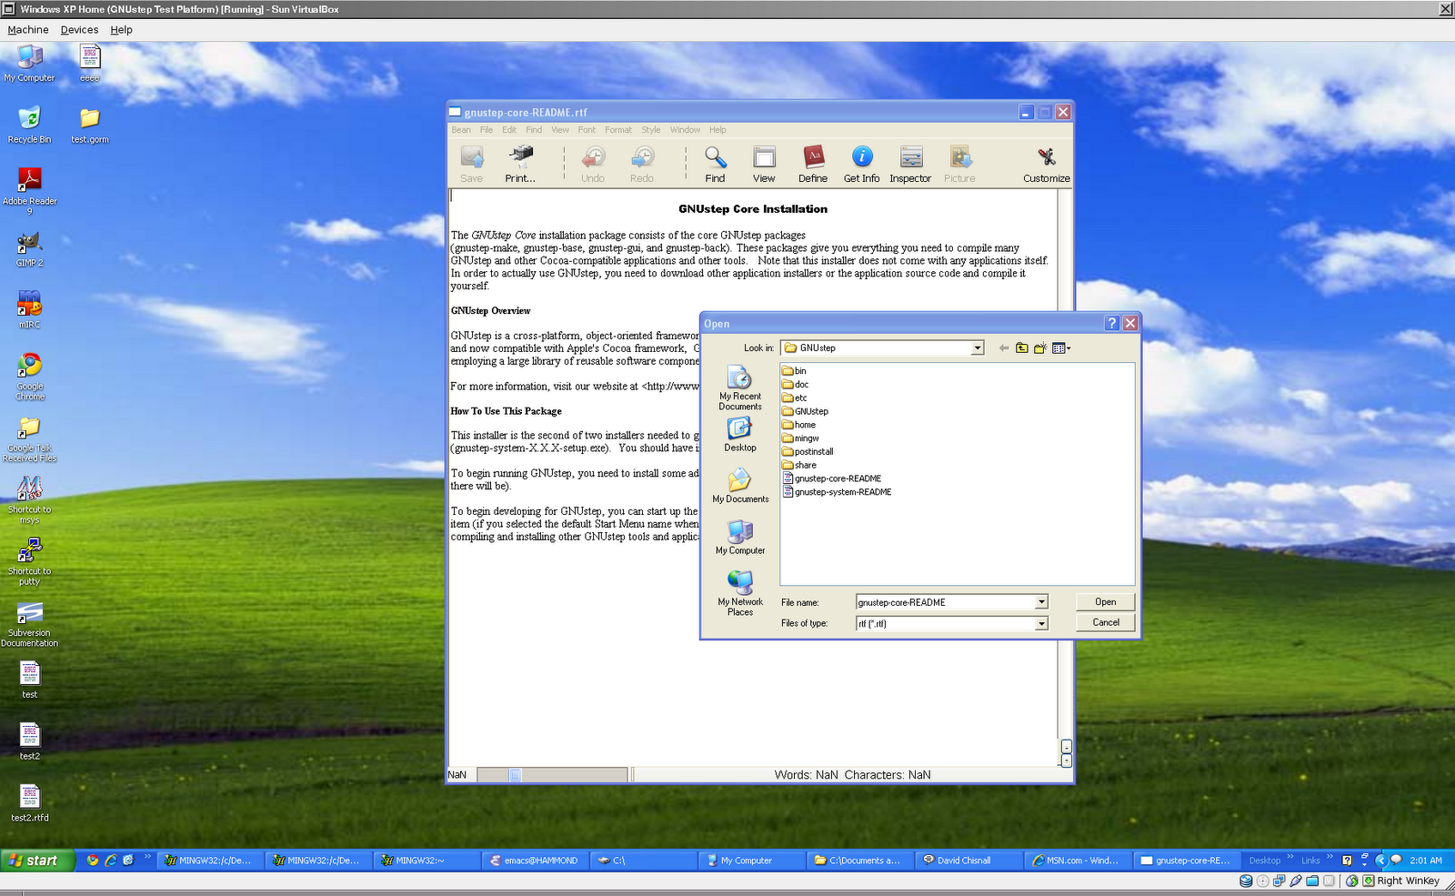Create a new folder in the Open dialog

(1039, 347)
